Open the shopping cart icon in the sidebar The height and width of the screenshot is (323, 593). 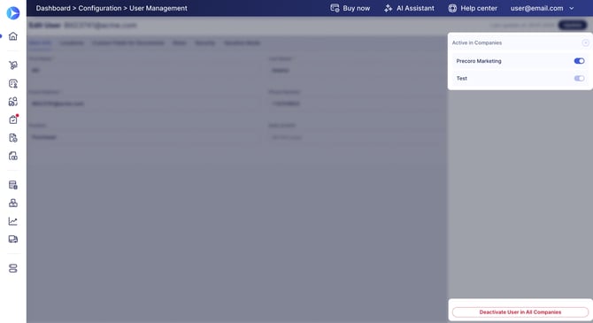click(13, 65)
